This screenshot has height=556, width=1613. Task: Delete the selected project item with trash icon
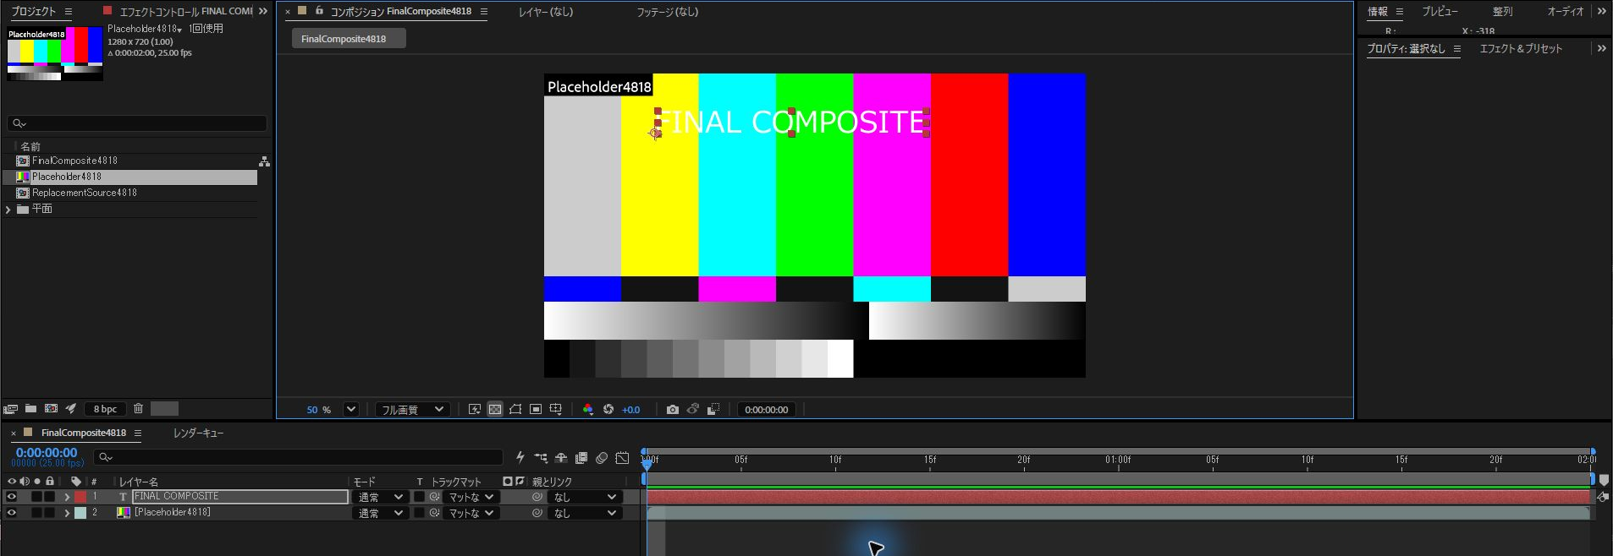pos(139,409)
